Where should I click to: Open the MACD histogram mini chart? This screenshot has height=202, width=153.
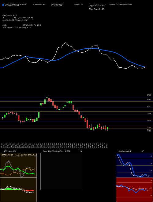tap(18, 190)
